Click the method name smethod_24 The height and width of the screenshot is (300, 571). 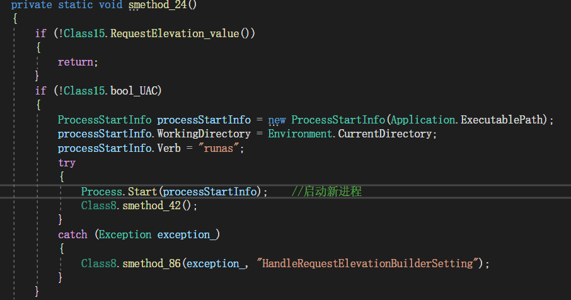[x=158, y=5]
